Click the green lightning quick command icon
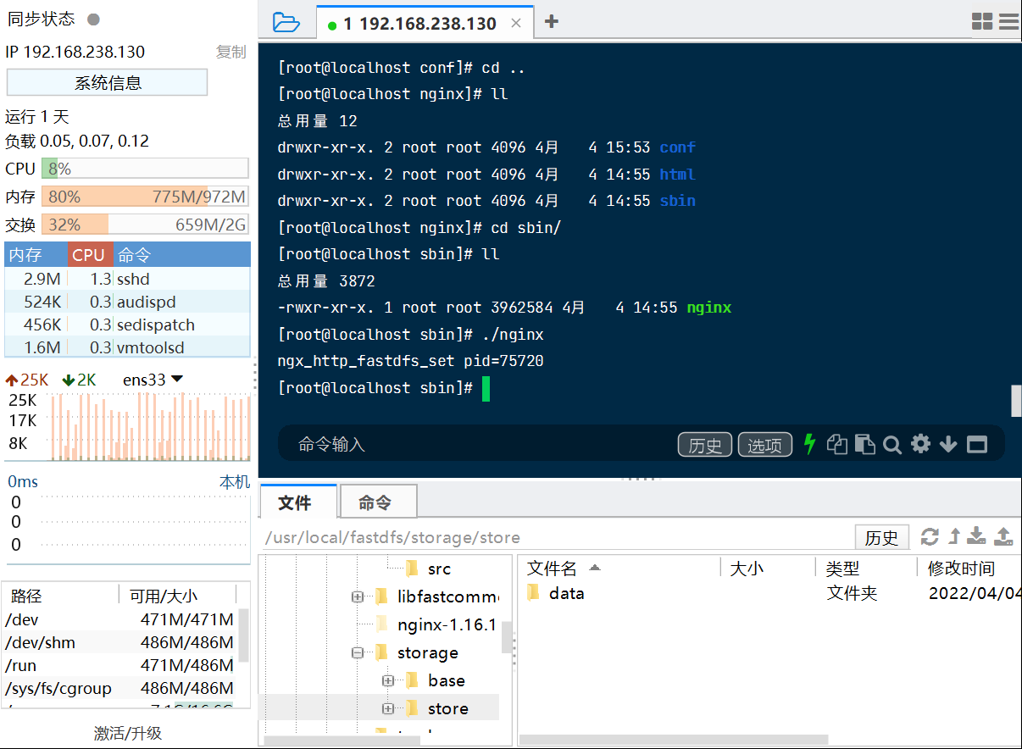The image size is (1022, 749). coord(809,443)
